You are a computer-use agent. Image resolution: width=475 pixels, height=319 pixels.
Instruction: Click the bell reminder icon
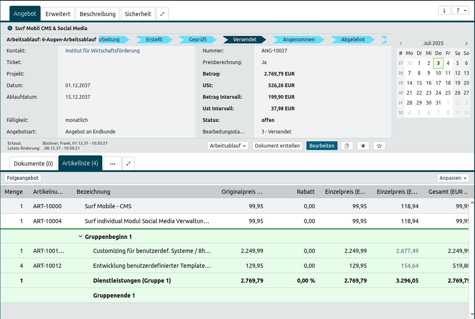point(363,146)
